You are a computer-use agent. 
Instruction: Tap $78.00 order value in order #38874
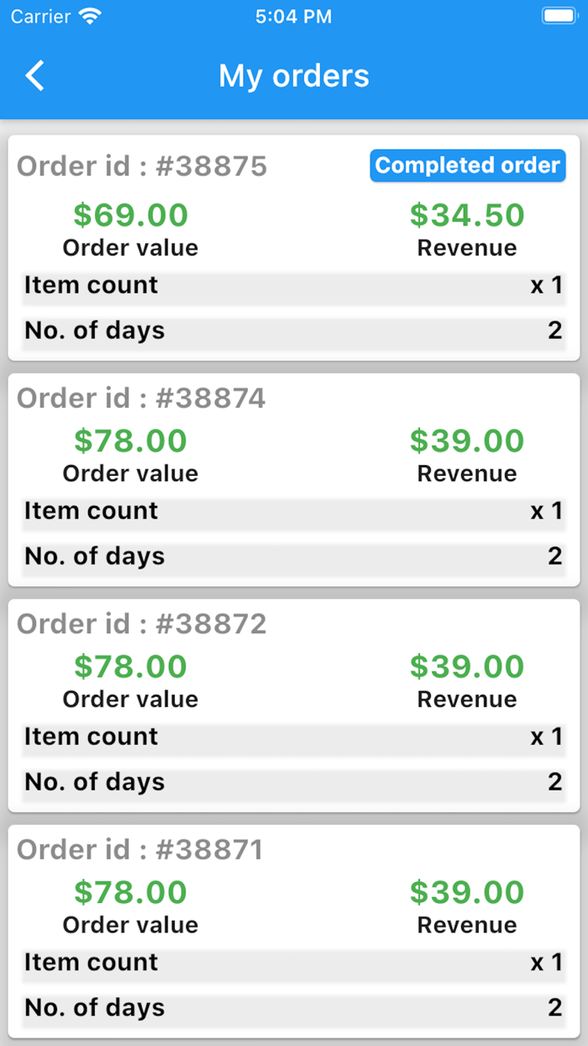tap(130, 441)
